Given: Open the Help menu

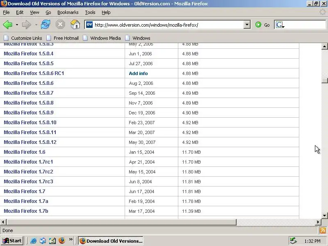Looking at the screenshot, I should pos(106,12).
